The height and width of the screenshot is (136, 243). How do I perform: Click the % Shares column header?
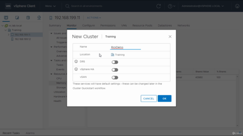coord(221,72)
